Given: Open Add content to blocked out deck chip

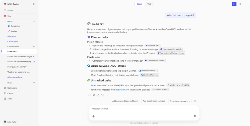Looking at the screenshot, I should (171, 53).
